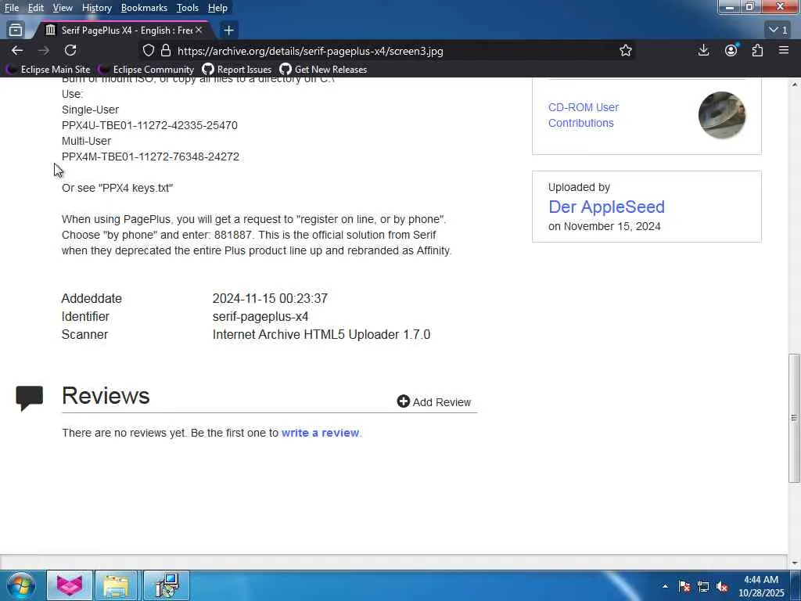Open the extensions puzzle icon
The height and width of the screenshot is (601, 801).
coord(757,51)
